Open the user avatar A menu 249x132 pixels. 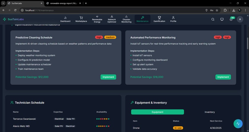point(240,19)
